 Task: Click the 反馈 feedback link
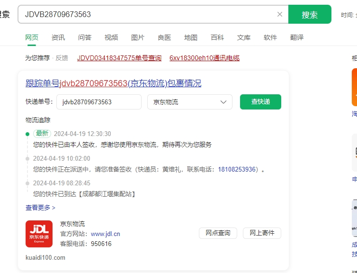point(62,58)
